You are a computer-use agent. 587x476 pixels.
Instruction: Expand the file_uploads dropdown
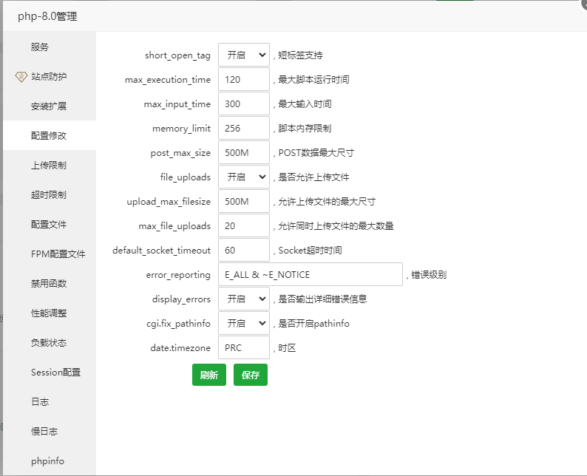pos(243,177)
